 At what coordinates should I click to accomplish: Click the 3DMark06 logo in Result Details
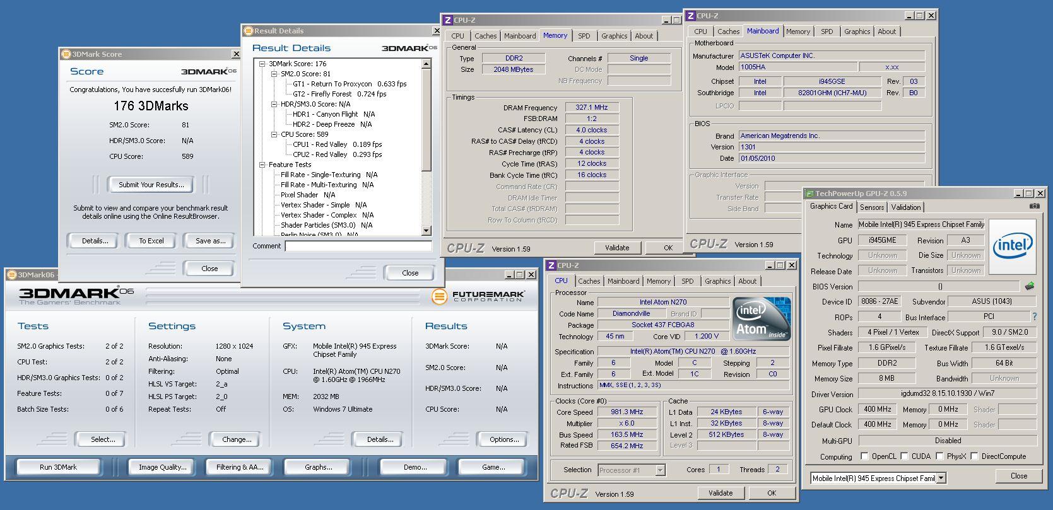pos(409,48)
